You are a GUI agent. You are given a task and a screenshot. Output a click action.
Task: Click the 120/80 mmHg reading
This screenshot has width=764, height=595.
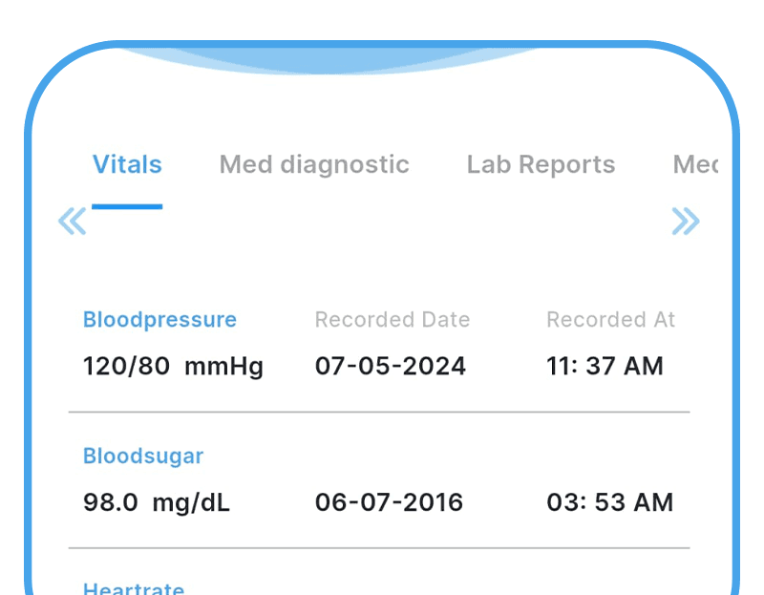(x=173, y=366)
